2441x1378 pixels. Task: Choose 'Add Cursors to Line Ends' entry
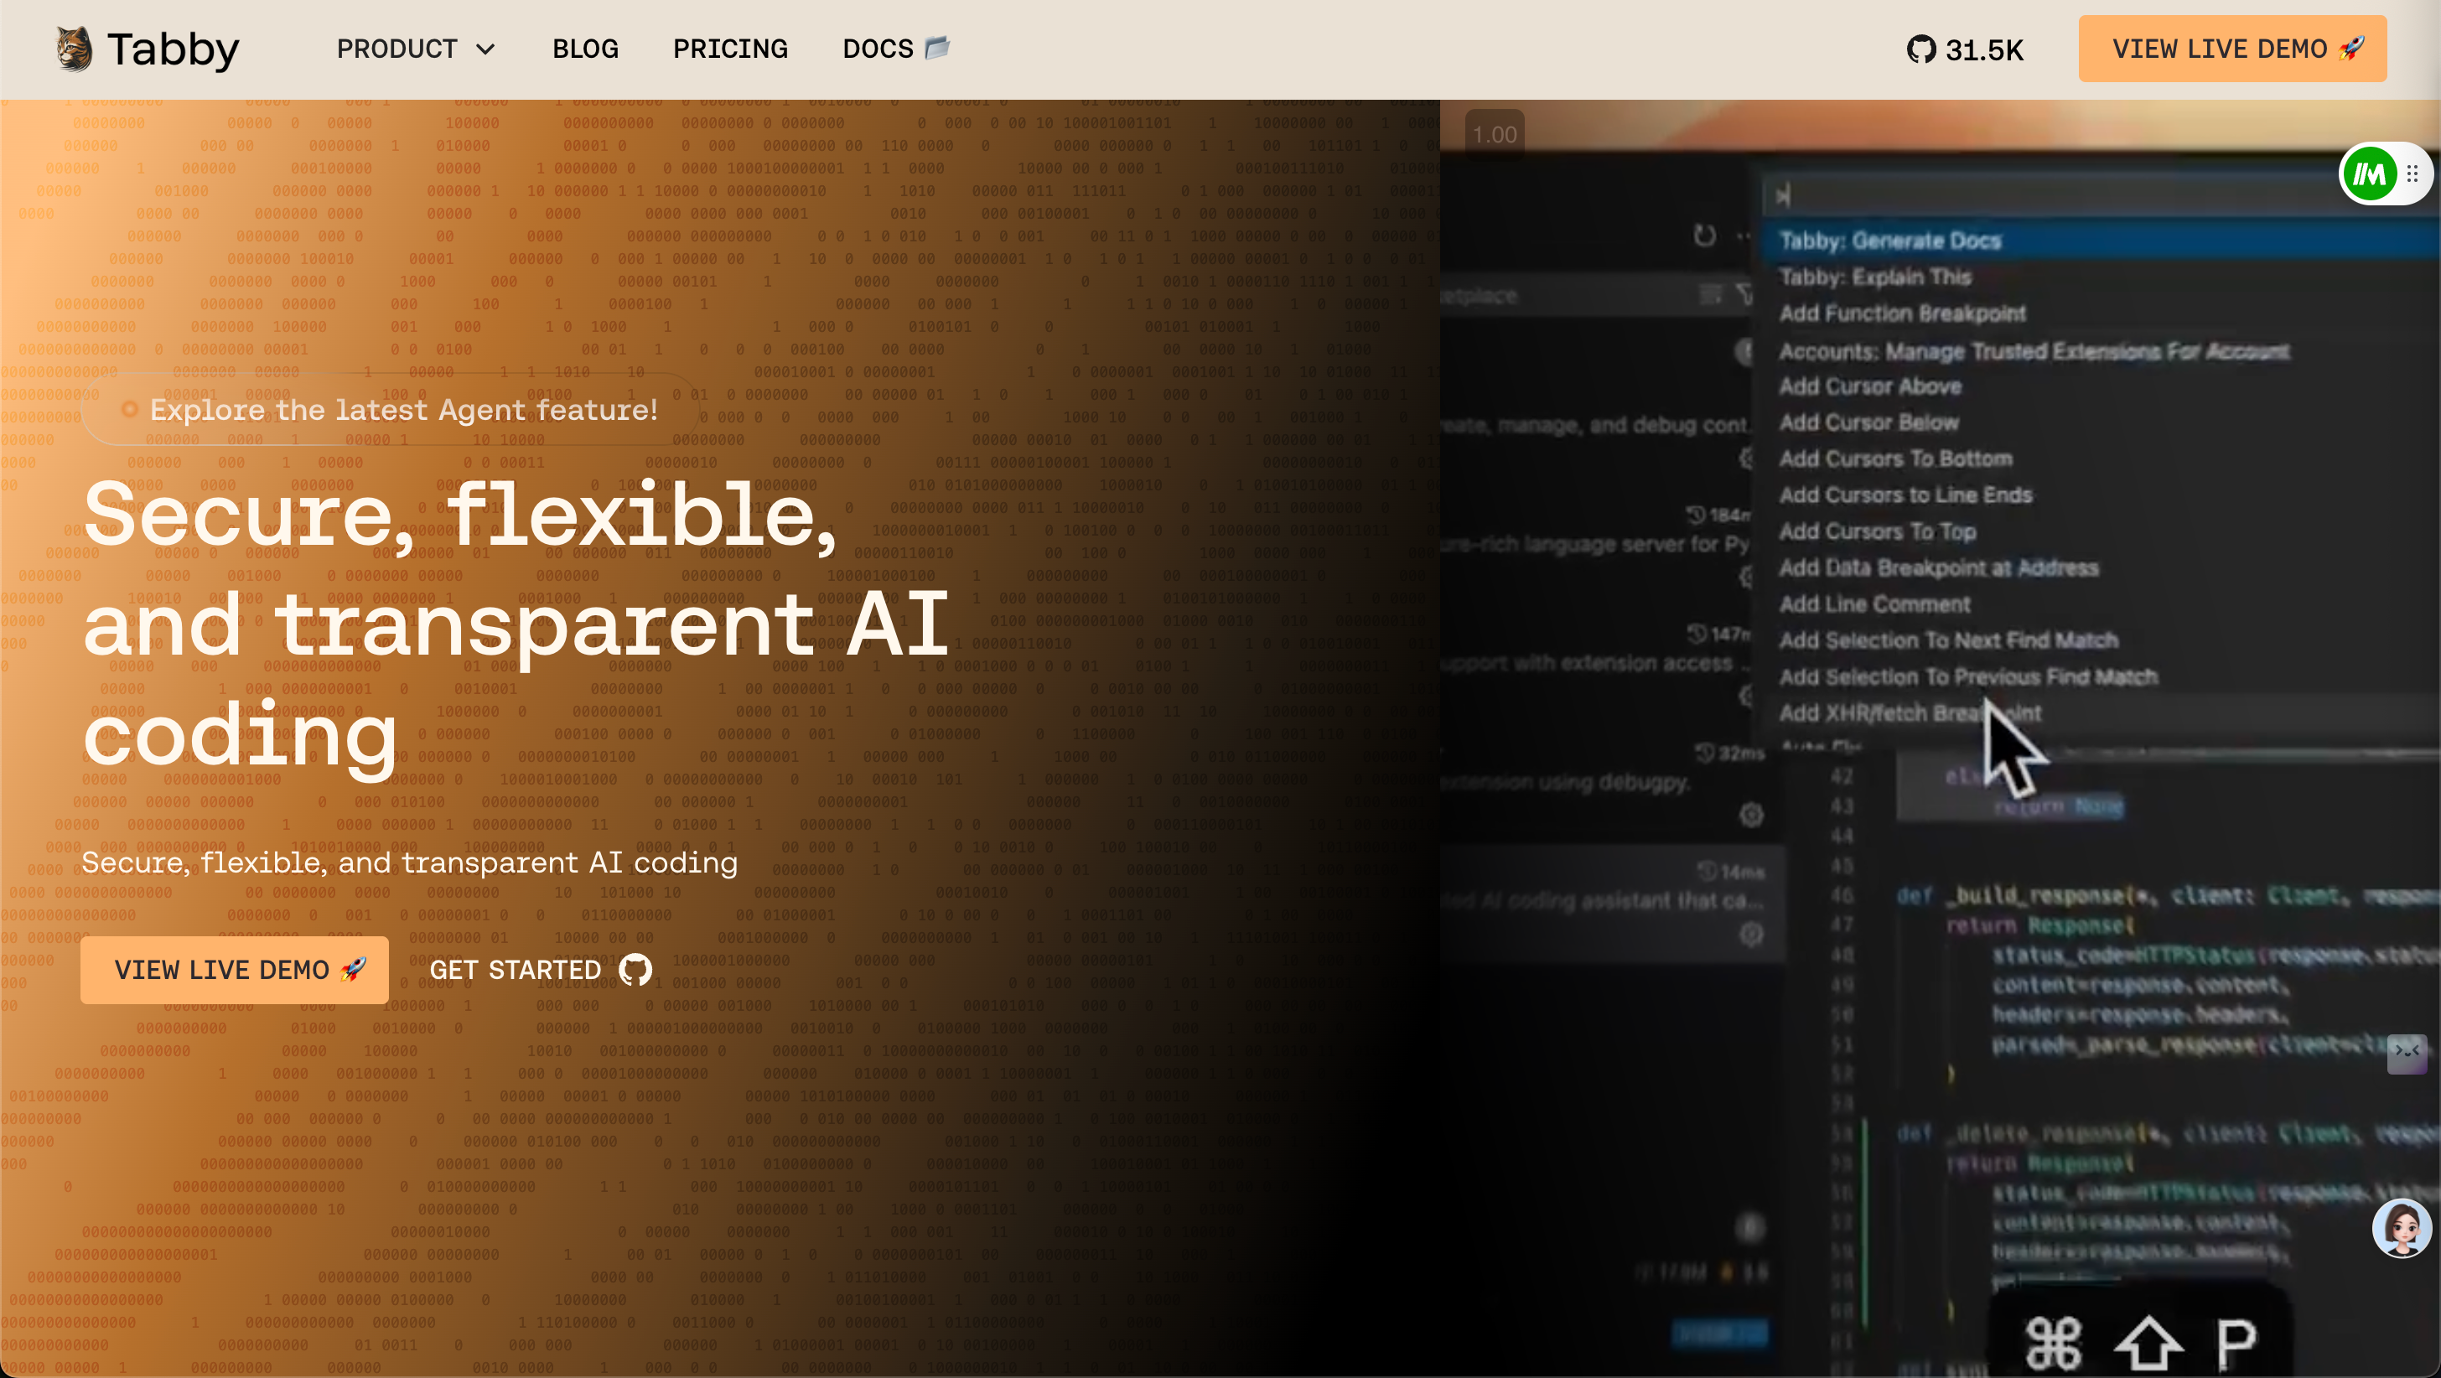(x=2100, y=495)
